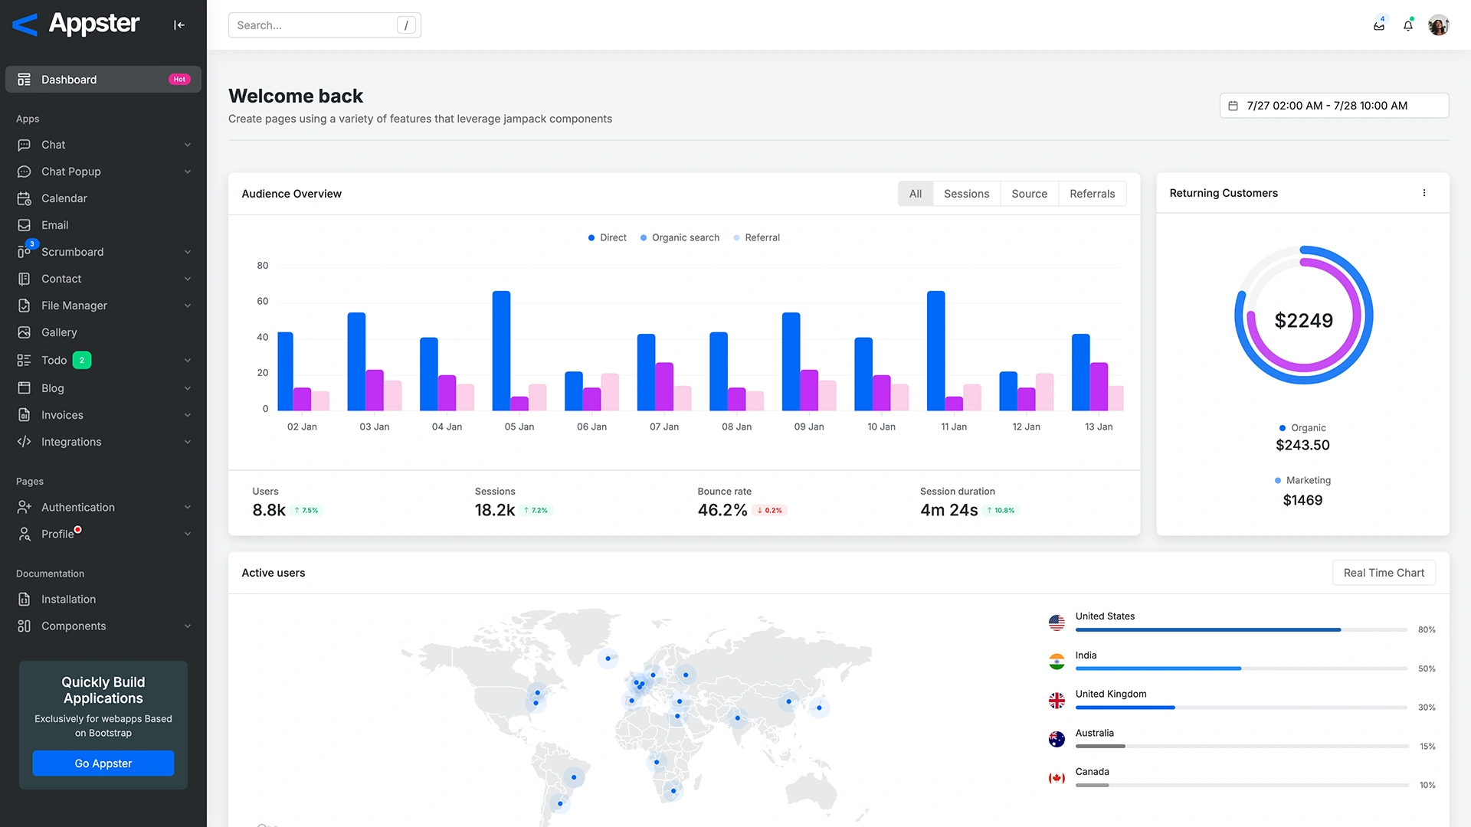Select the Invoices icon in sidebar
Screen dimensions: 1471x827
(x=25, y=414)
